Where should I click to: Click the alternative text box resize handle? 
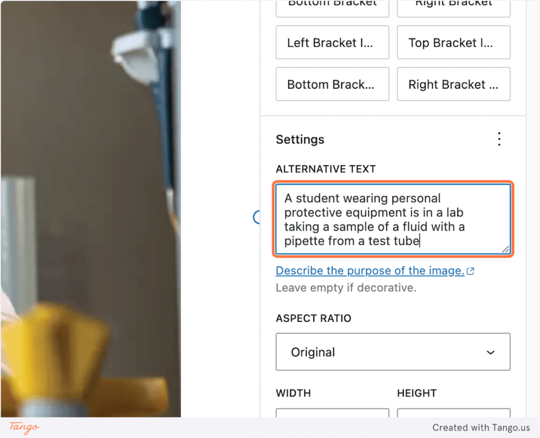506,250
